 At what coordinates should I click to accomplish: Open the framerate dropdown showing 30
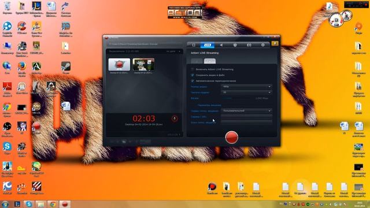(x=247, y=92)
